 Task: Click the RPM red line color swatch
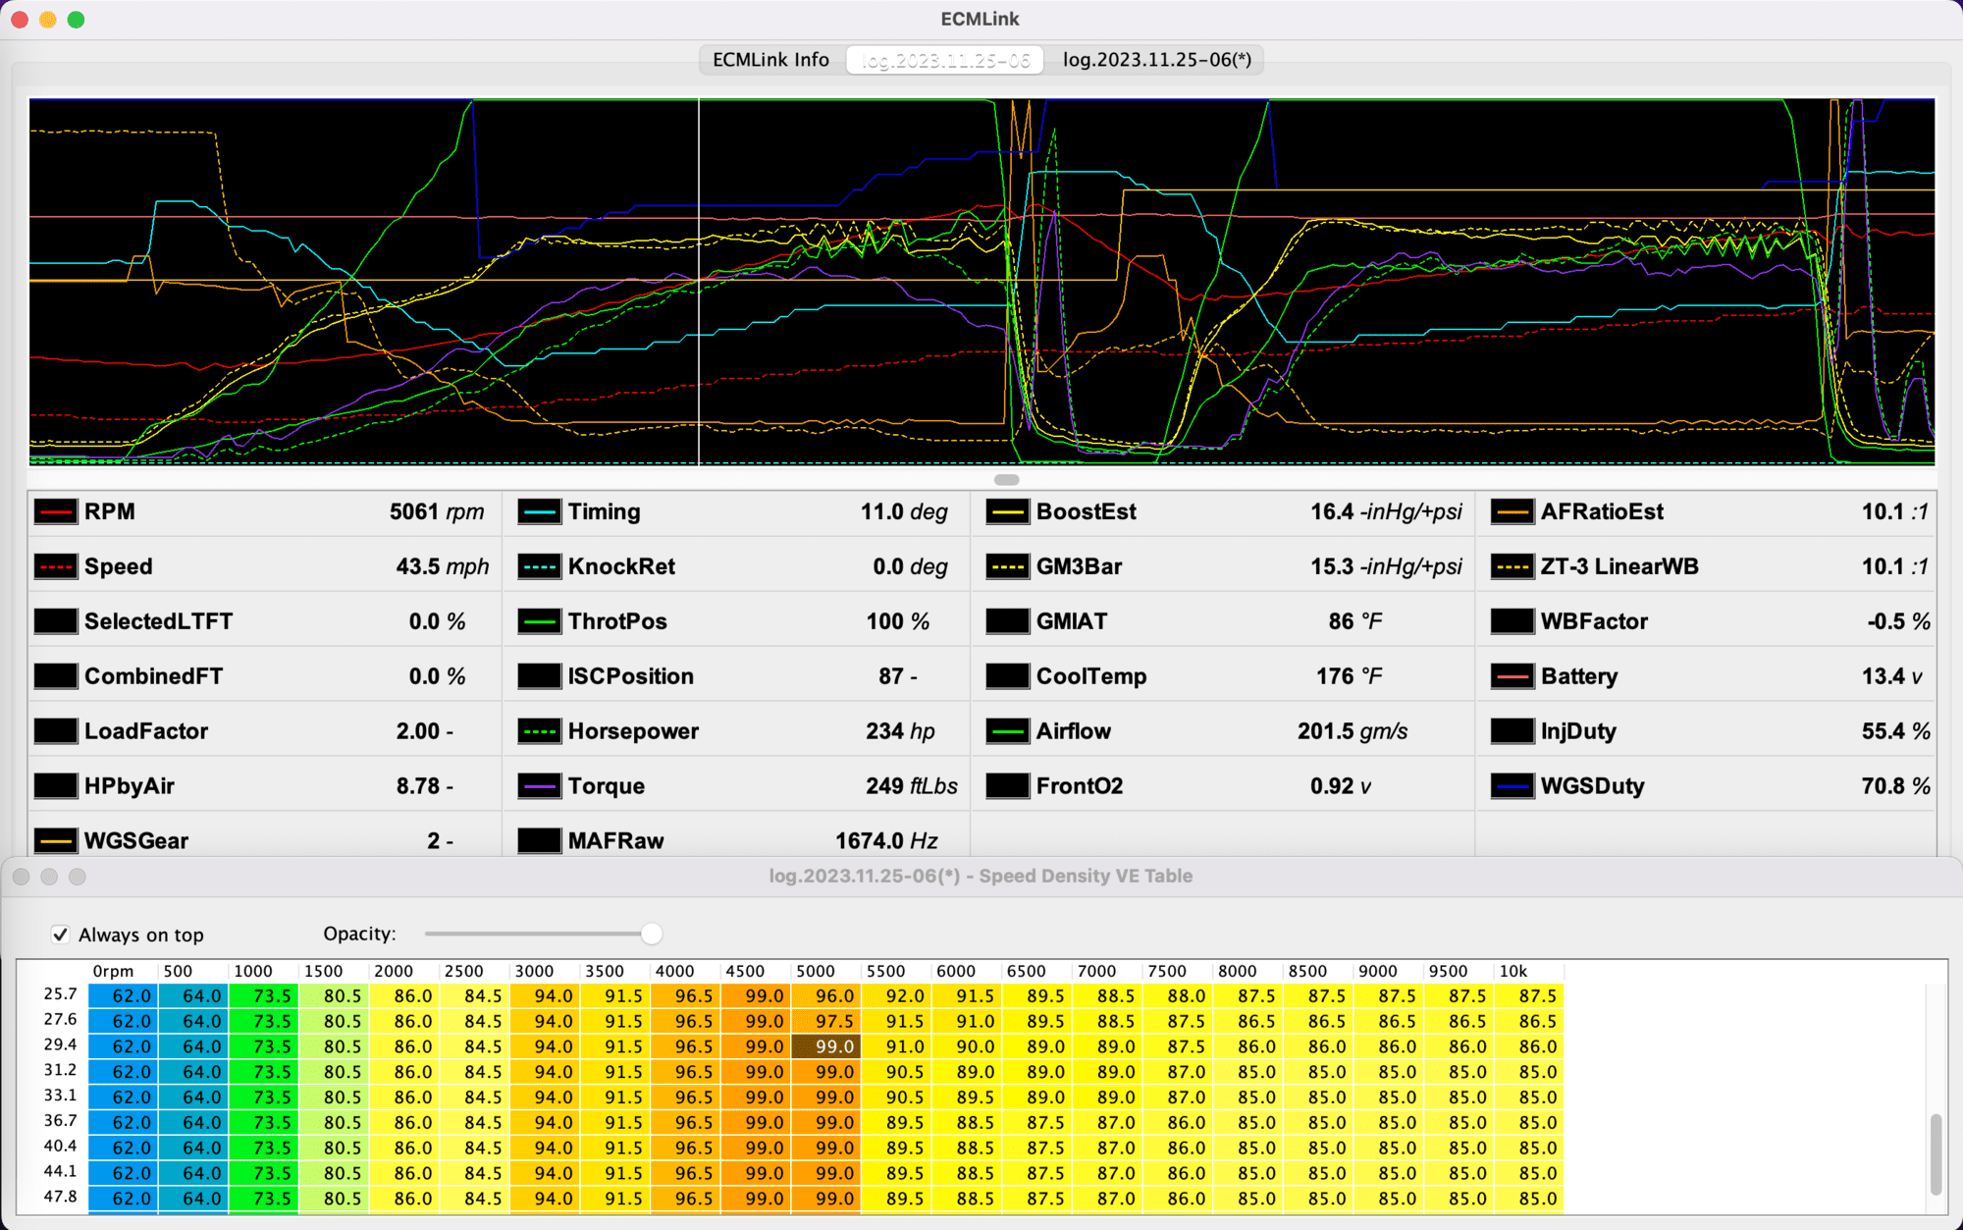click(x=56, y=511)
